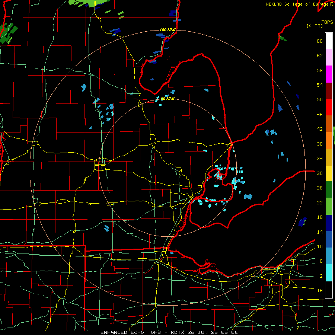Viewport: 335px width, 335px height.
Task: Click the "NEXLAB-College of DuPage" credit text
Action: tap(297, 4)
